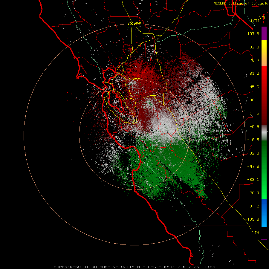This screenshot has width=269, height=269.
Task: Select the yellow segment of the color bar
Action: click(x=264, y=53)
